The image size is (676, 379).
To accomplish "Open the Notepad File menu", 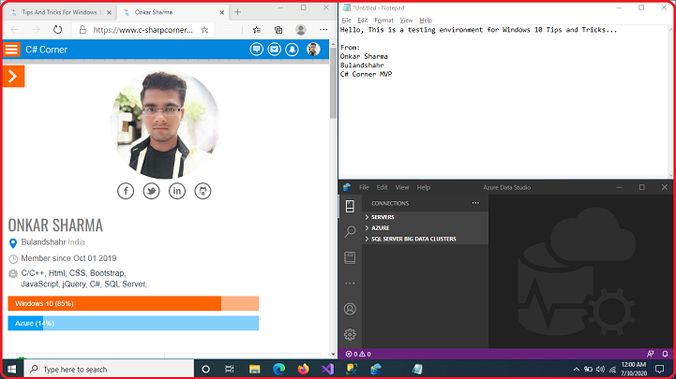I will (346, 21).
